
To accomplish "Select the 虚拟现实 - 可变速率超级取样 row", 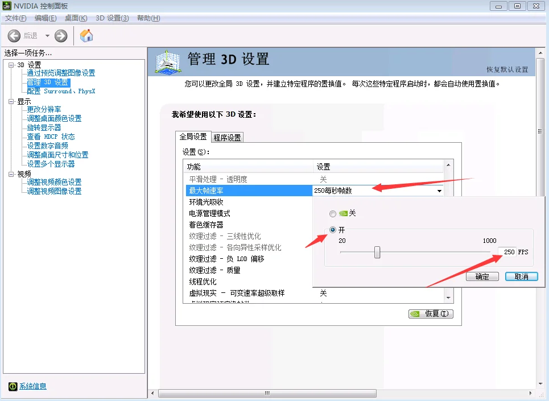I will pos(313,293).
